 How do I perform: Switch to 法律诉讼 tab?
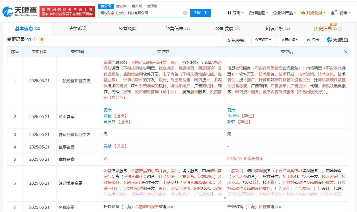[78, 29]
